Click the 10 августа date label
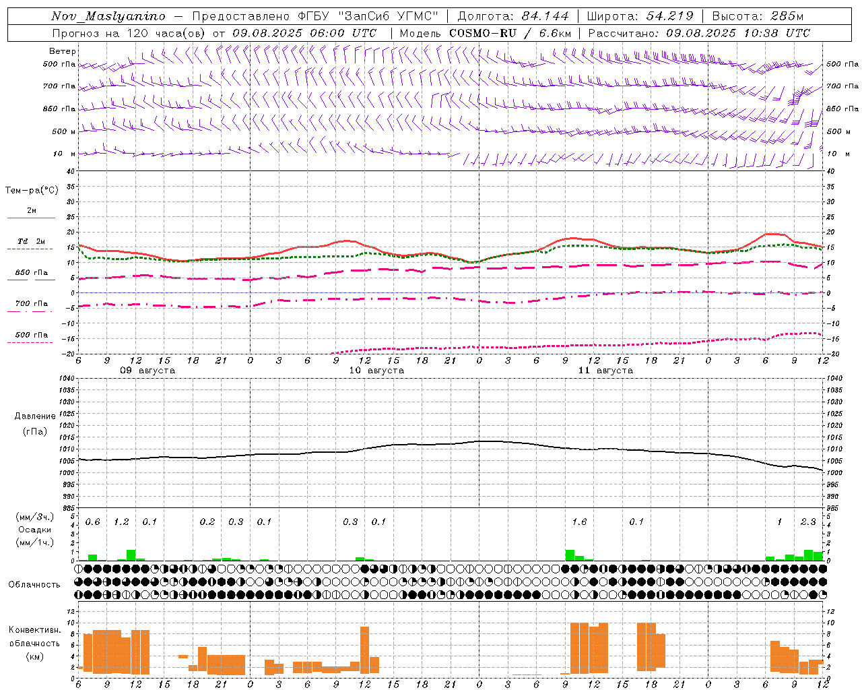 click(376, 371)
